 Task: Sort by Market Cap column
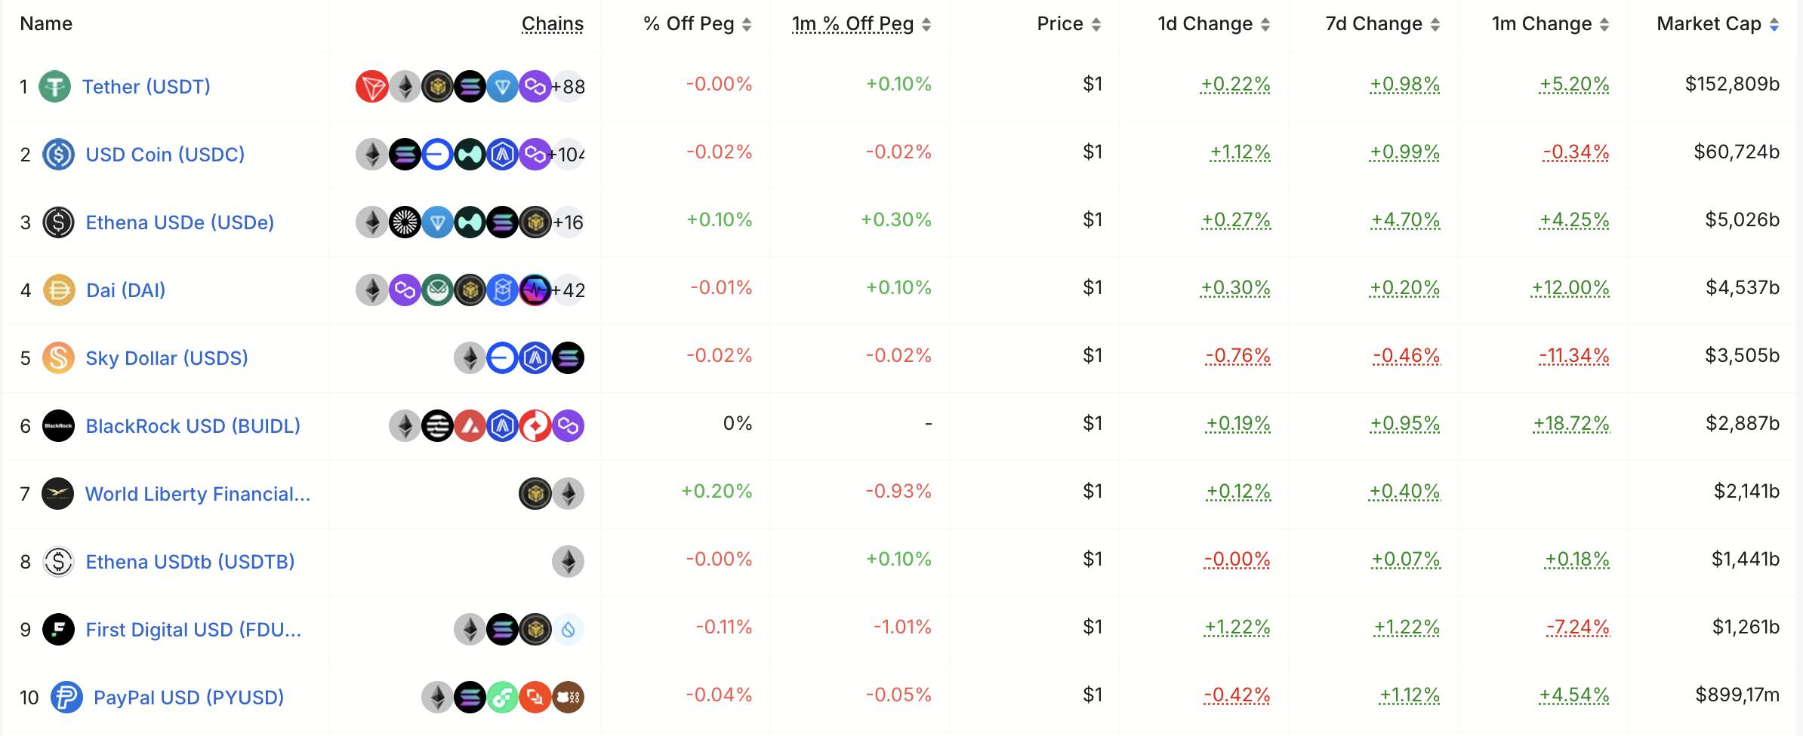click(1717, 24)
